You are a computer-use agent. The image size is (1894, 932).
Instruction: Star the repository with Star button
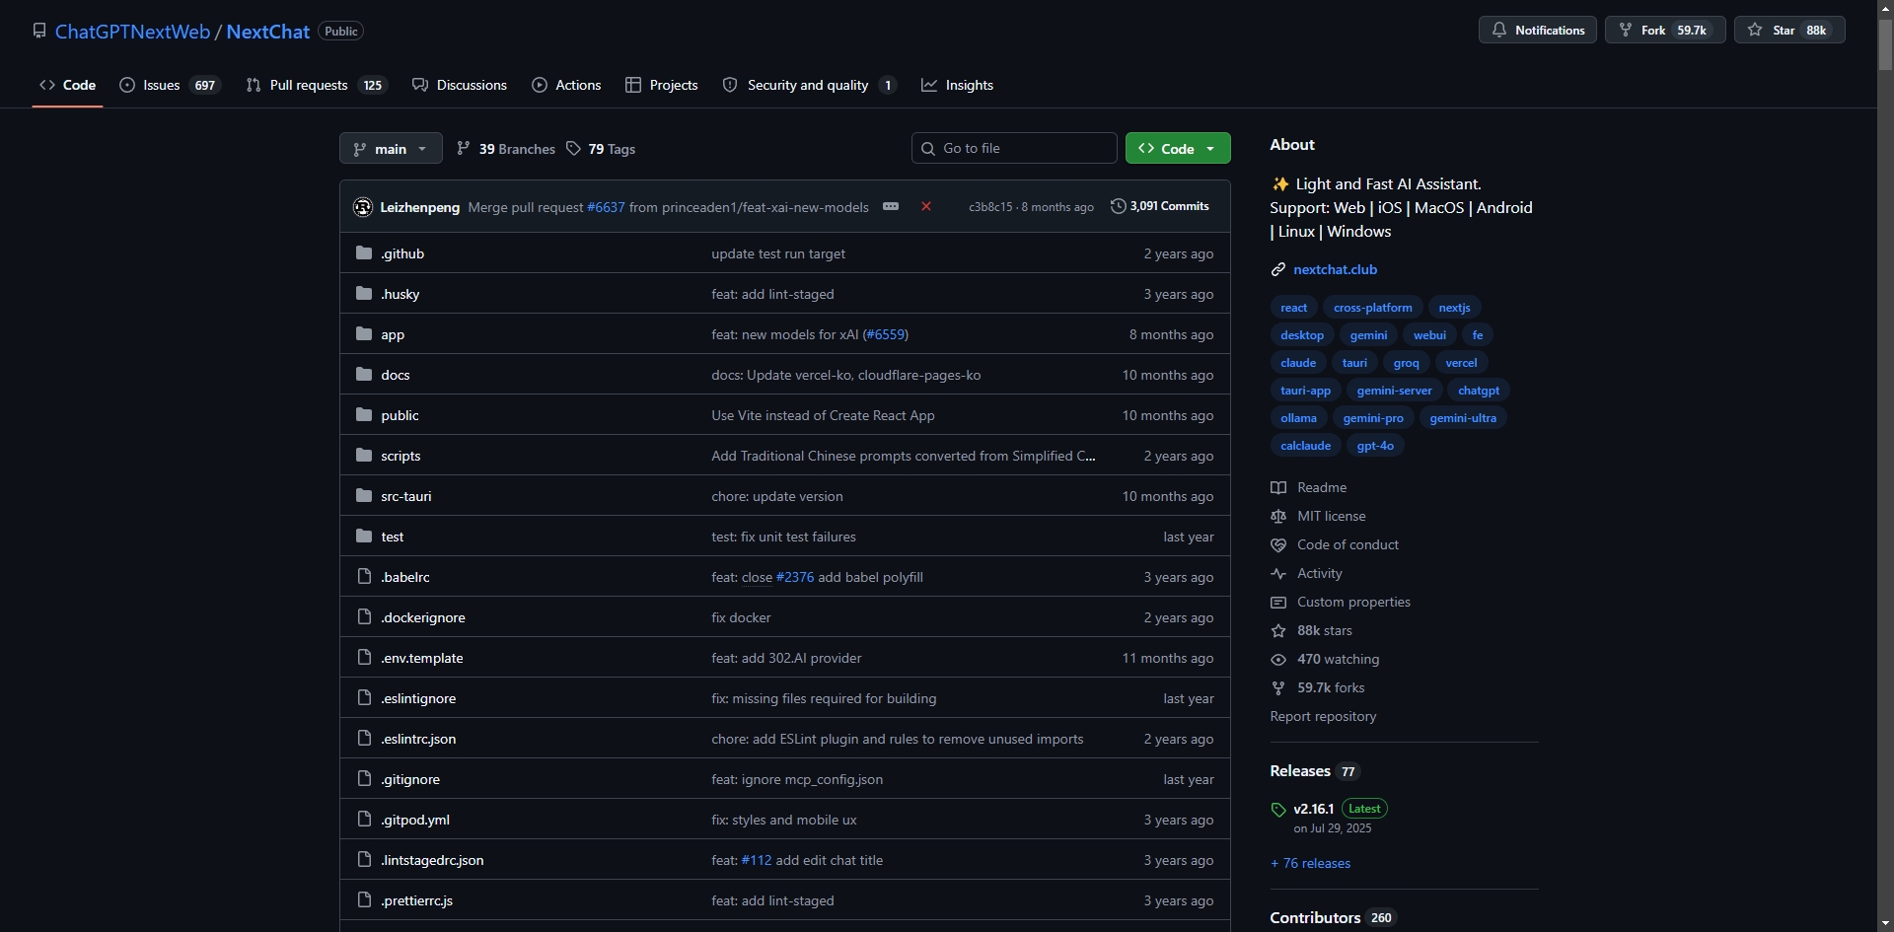(x=1789, y=30)
